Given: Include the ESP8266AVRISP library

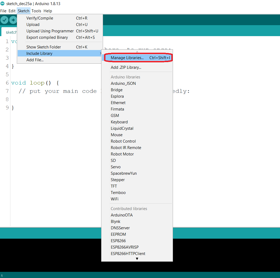Looking at the screenshot, I should pos(137,247).
